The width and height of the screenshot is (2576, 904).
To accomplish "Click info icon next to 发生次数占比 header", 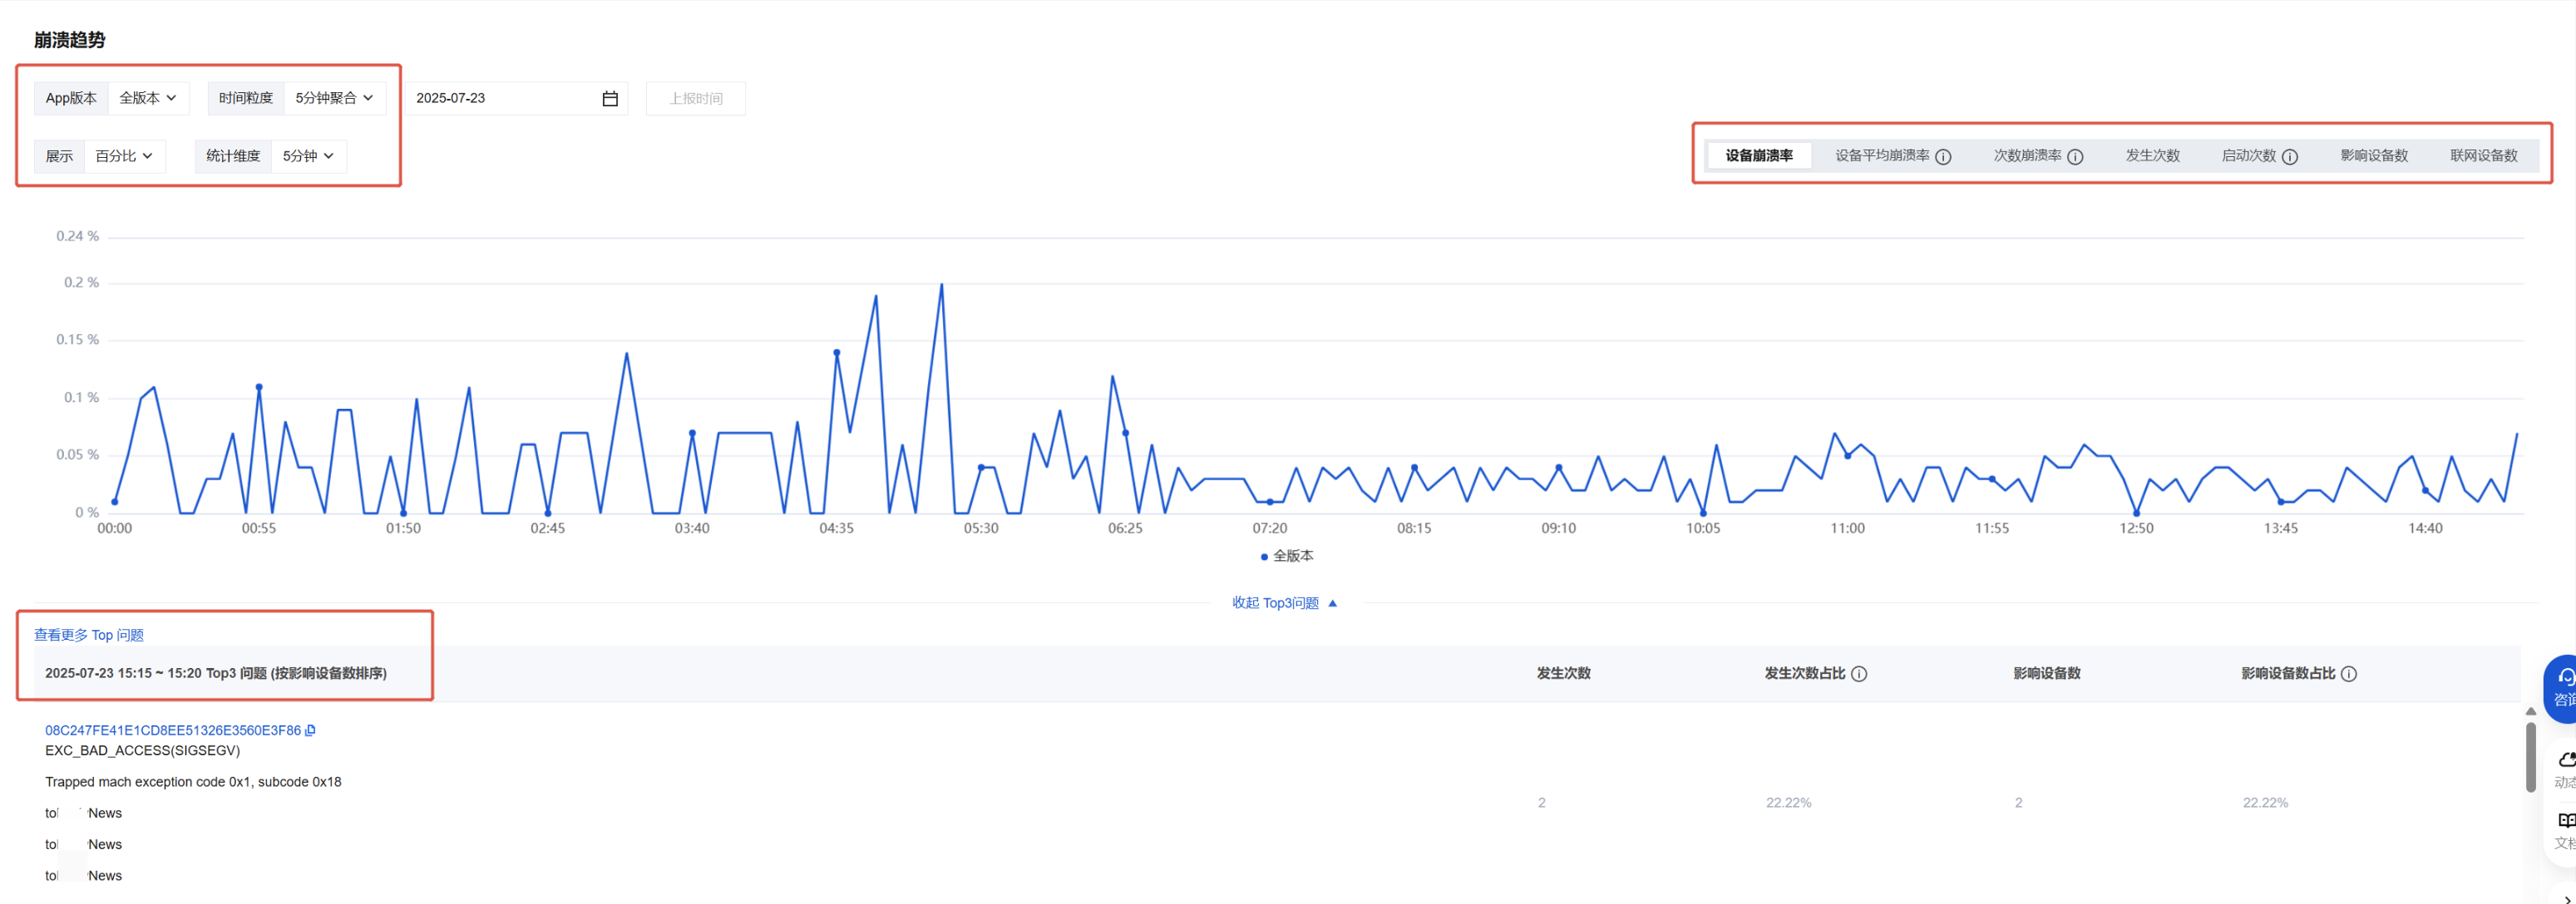I will point(1859,674).
